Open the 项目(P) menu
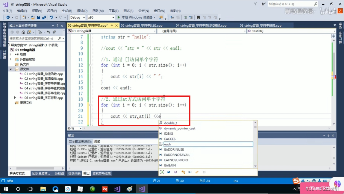Screen dimensions: 344x194 [52, 11]
